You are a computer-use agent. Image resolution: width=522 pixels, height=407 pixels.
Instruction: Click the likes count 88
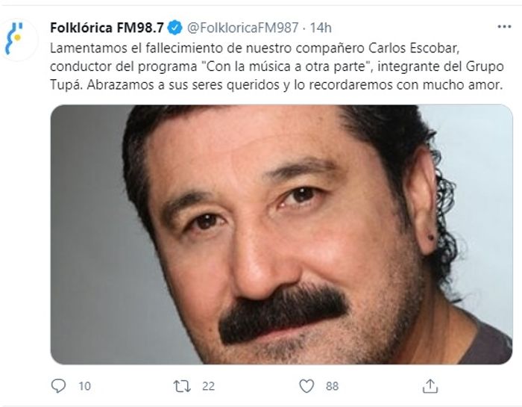coord(333,386)
